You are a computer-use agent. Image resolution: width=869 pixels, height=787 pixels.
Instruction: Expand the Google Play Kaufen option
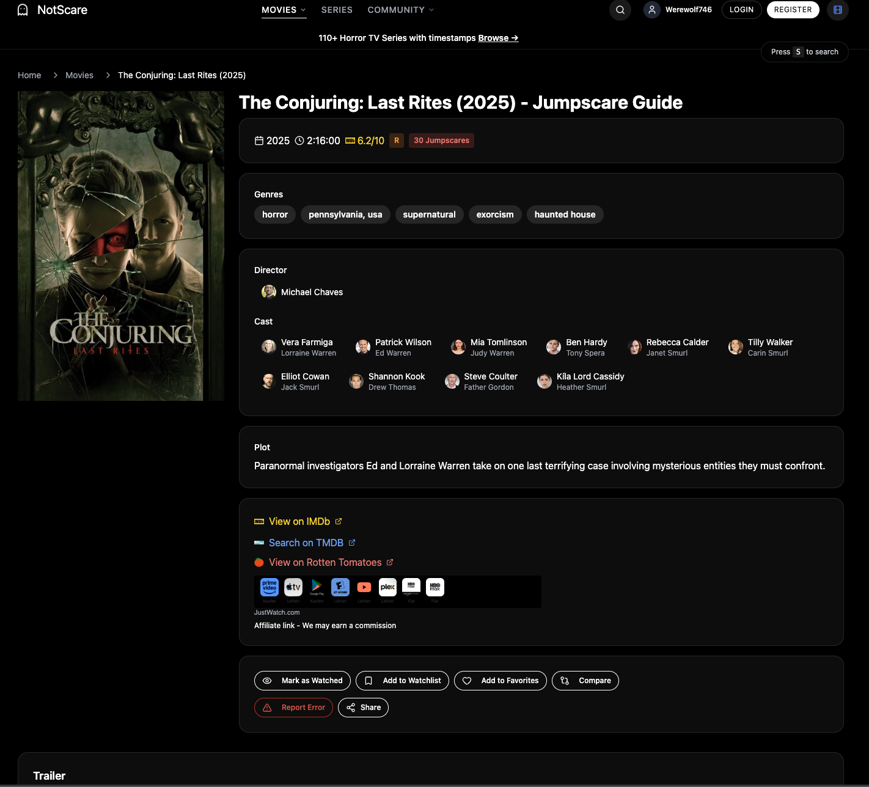pos(317,587)
